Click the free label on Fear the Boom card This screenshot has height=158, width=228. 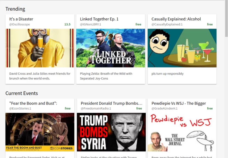click(x=67, y=109)
